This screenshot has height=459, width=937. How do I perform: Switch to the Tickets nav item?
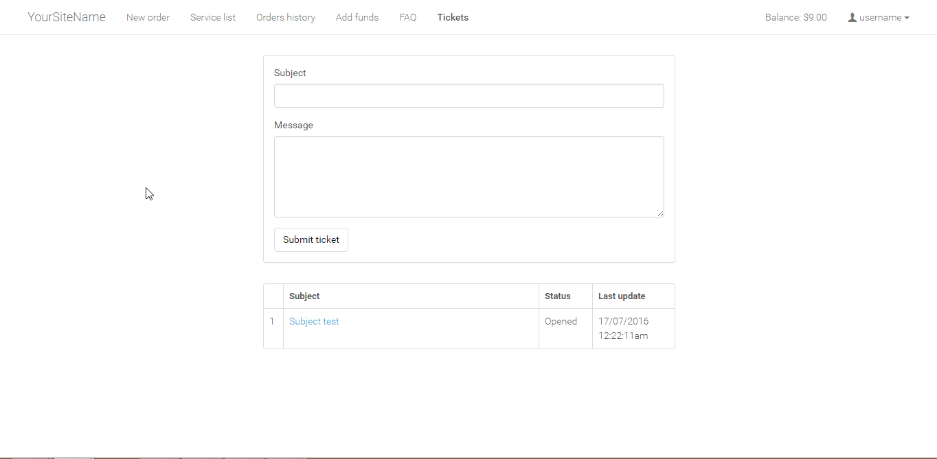point(453,17)
